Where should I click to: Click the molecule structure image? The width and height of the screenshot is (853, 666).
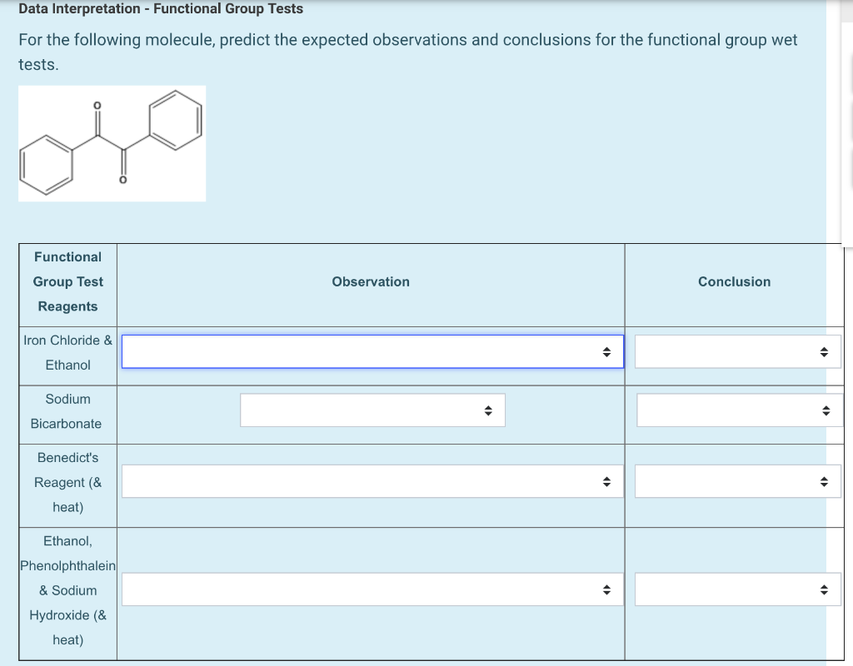[x=112, y=142]
